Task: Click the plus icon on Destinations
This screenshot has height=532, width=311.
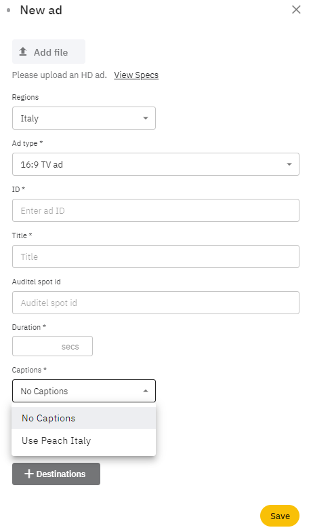Action: 29,474
